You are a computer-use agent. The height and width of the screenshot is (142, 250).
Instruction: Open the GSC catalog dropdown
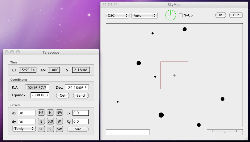tap(117, 15)
